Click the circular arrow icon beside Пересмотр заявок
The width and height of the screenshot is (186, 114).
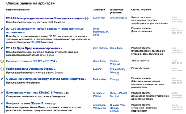coord(2,61)
